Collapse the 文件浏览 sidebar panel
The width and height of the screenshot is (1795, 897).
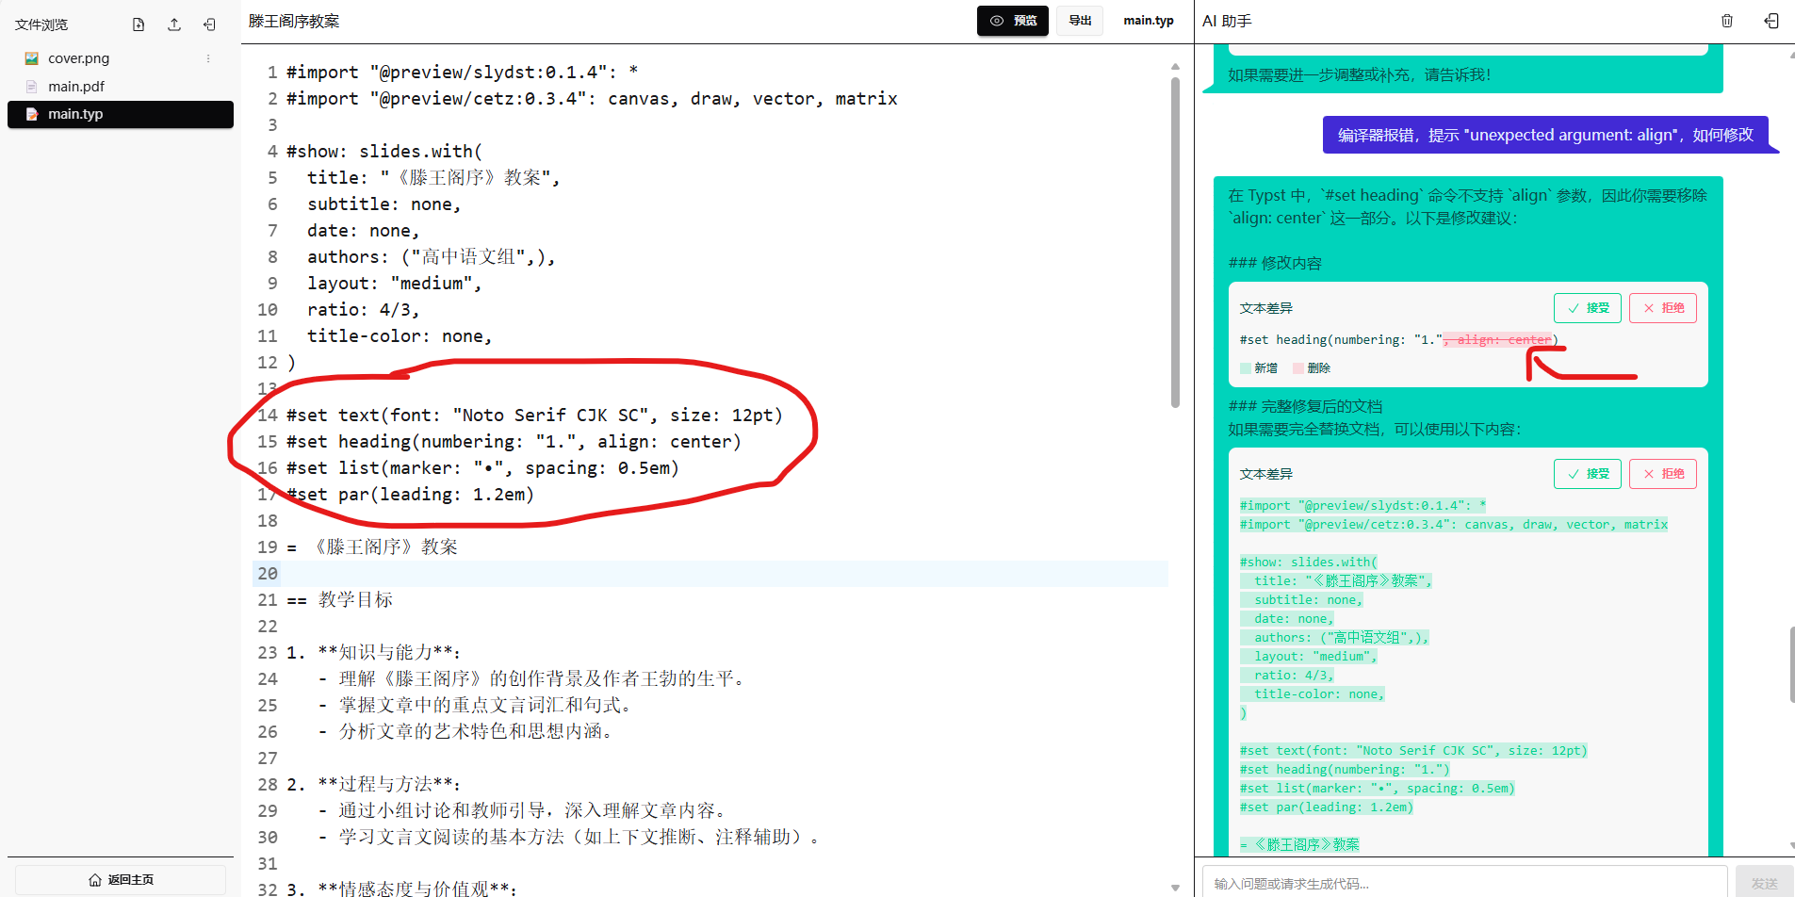coord(209,24)
